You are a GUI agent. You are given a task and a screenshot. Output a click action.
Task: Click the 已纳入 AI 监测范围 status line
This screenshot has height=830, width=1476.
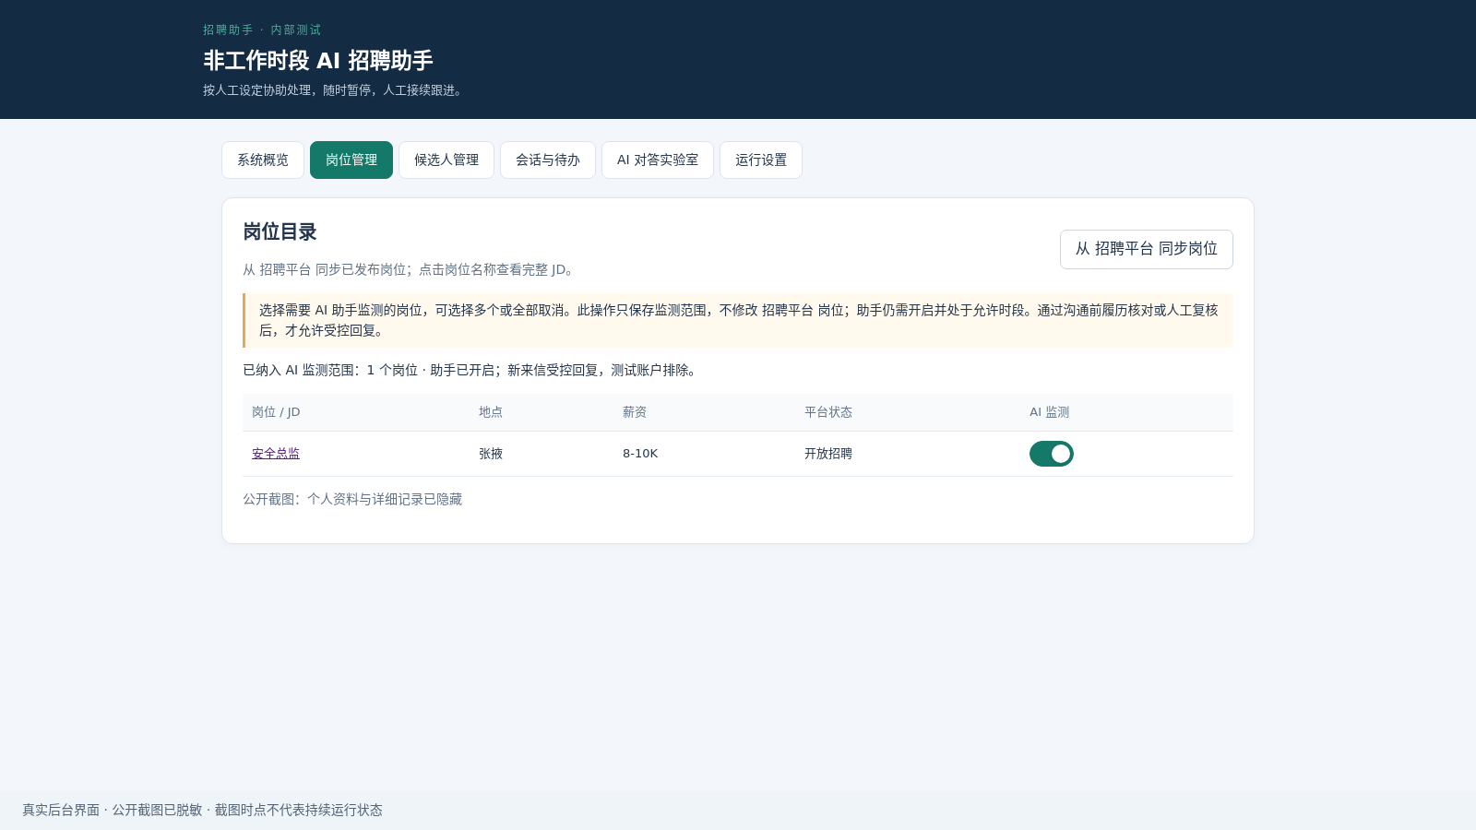(471, 370)
